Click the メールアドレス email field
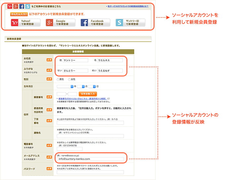Image resolution: width=225 pixels, height=180 pixels. [90, 159]
